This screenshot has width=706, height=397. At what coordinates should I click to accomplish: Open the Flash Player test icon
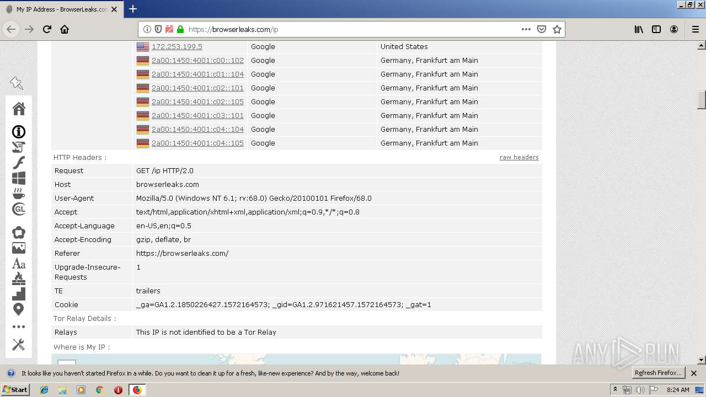tap(19, 163)
